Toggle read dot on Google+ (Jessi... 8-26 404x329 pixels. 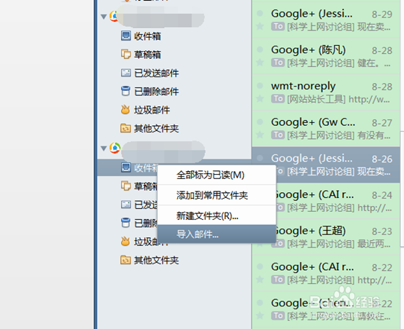(x=260, y=158)
